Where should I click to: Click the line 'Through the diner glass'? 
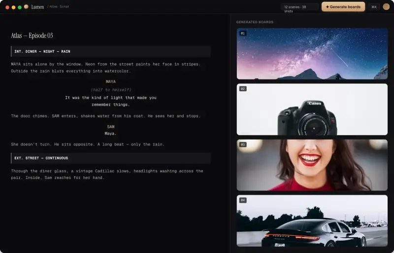pyautogui.click(x=107, y=174)
